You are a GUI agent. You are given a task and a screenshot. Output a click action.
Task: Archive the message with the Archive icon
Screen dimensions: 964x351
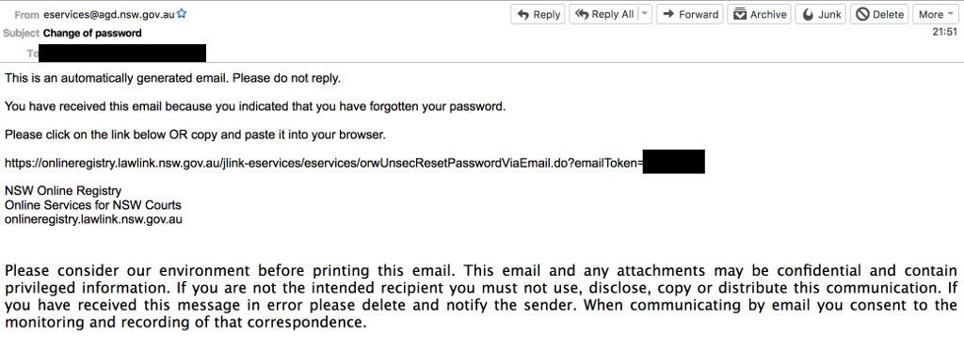[760, 14]
